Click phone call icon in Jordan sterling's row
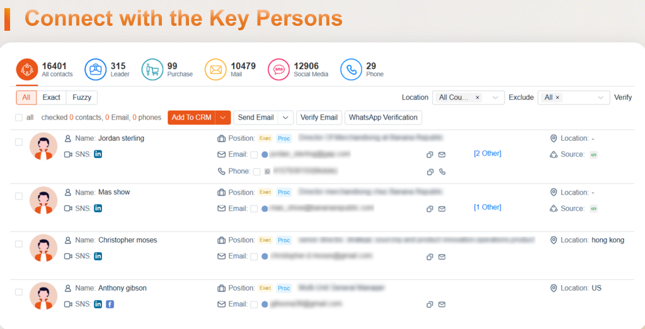This screenshot has width=645, height=329. [442, 171]
